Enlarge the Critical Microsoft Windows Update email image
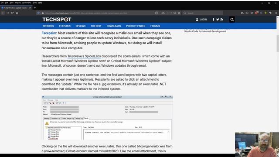The image size is (279, 157). (x=107, y=118)
